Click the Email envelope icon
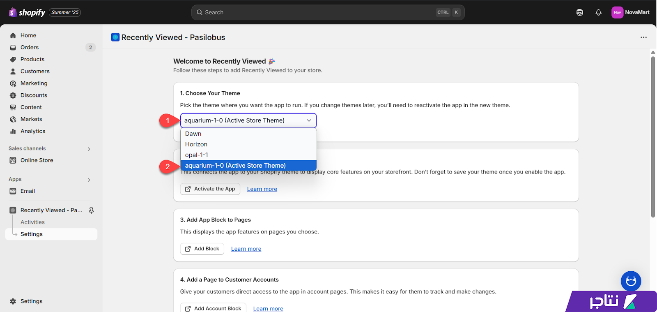The image size is (657, 312). pos(13,191)
